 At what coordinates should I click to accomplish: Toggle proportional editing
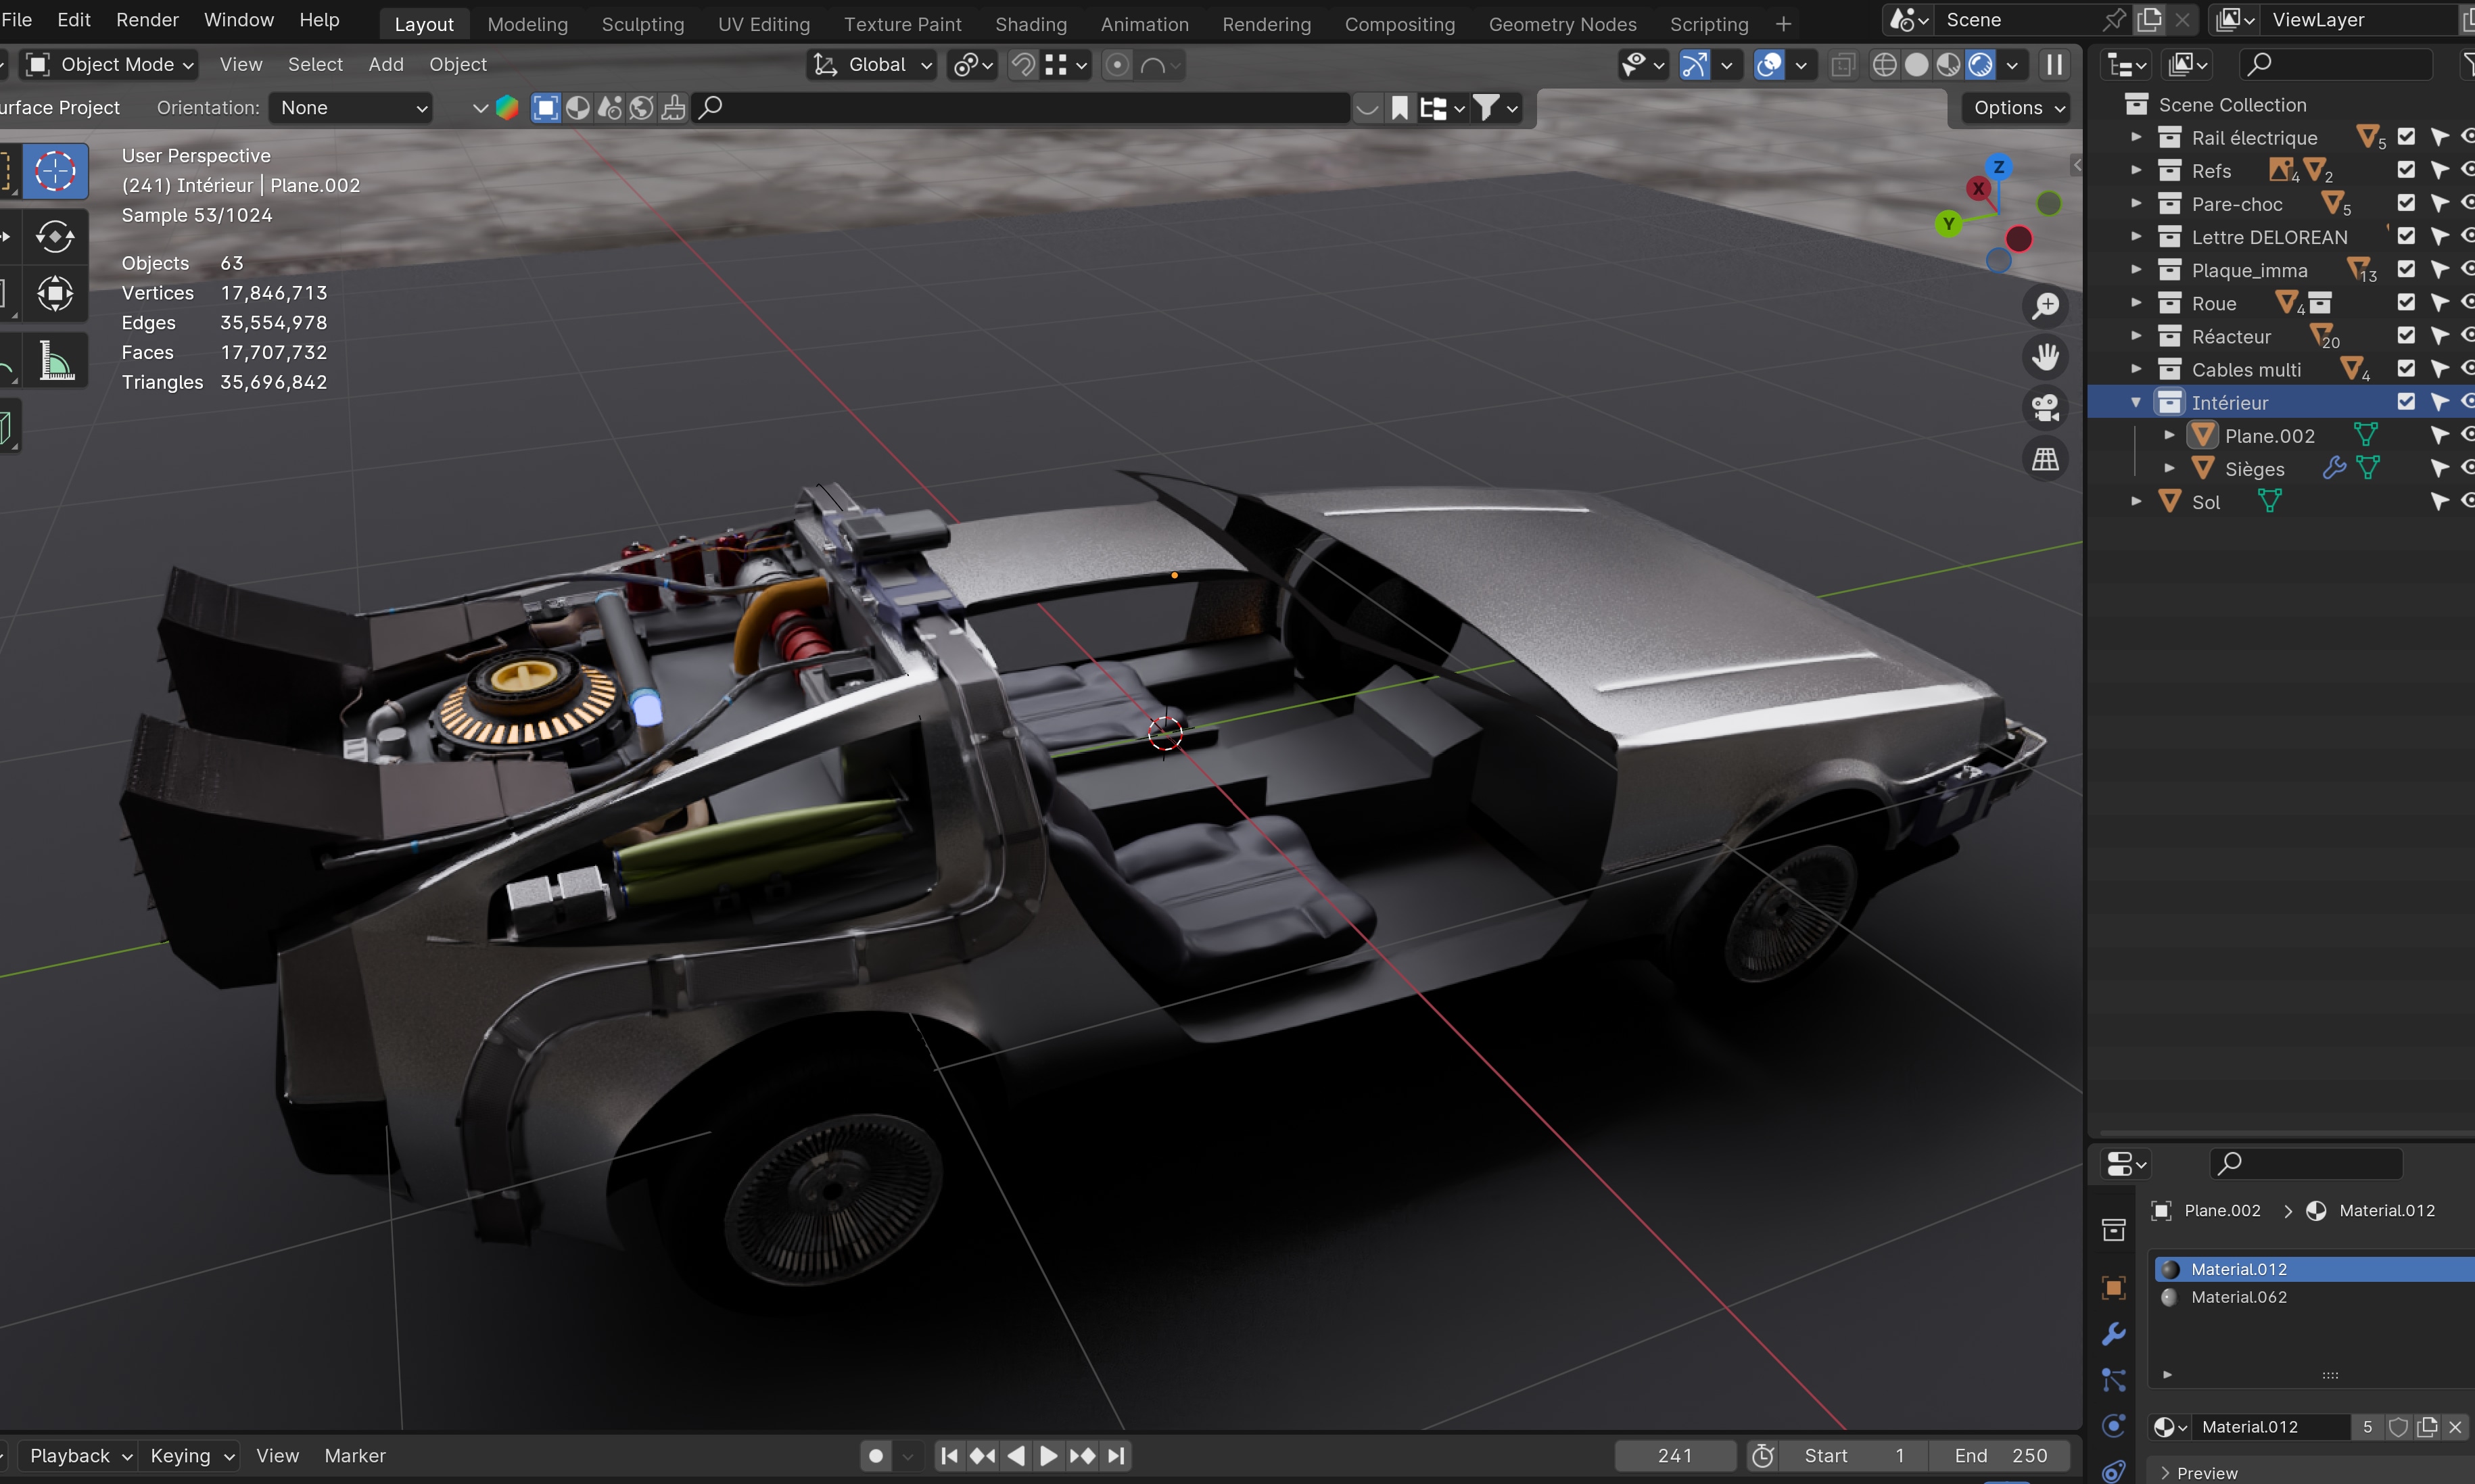(1117, 65)
